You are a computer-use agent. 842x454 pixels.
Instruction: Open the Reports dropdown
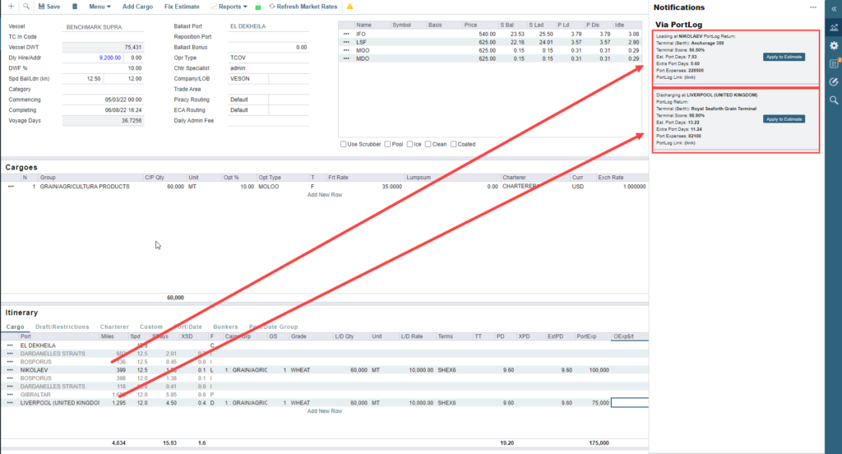(x=229, y=7)
